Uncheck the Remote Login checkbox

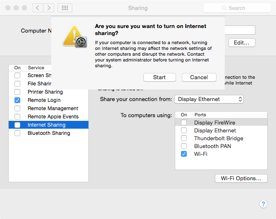point(17,100)
